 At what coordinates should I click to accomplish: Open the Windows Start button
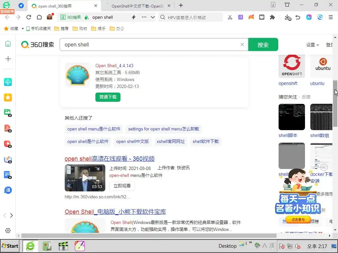10,246
